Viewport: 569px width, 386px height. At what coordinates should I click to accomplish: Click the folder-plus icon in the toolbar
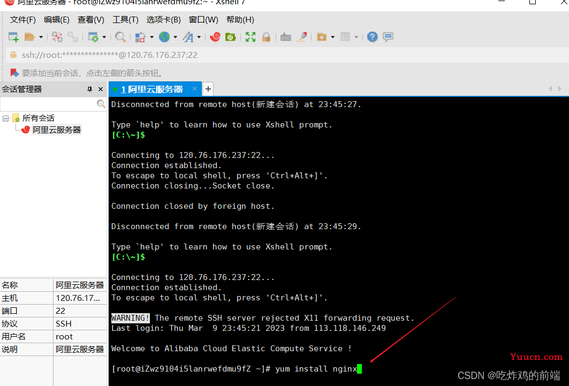pyautogui.click(x=322, y=36)
